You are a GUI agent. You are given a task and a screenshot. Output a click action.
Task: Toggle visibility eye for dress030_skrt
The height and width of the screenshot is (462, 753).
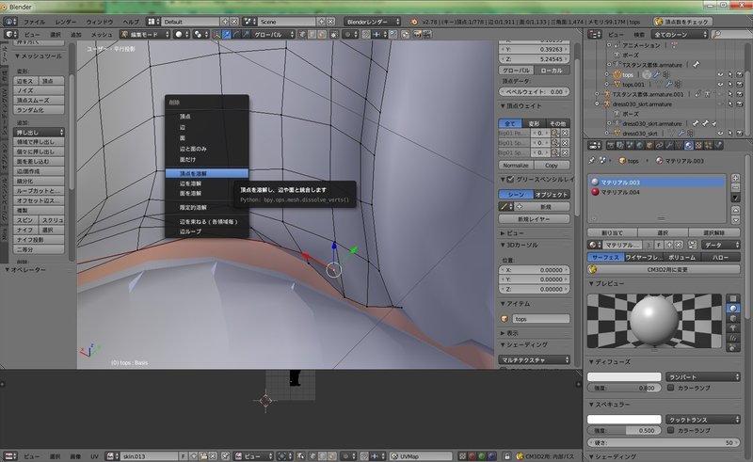pyautogui.click(x=720, y=134)
